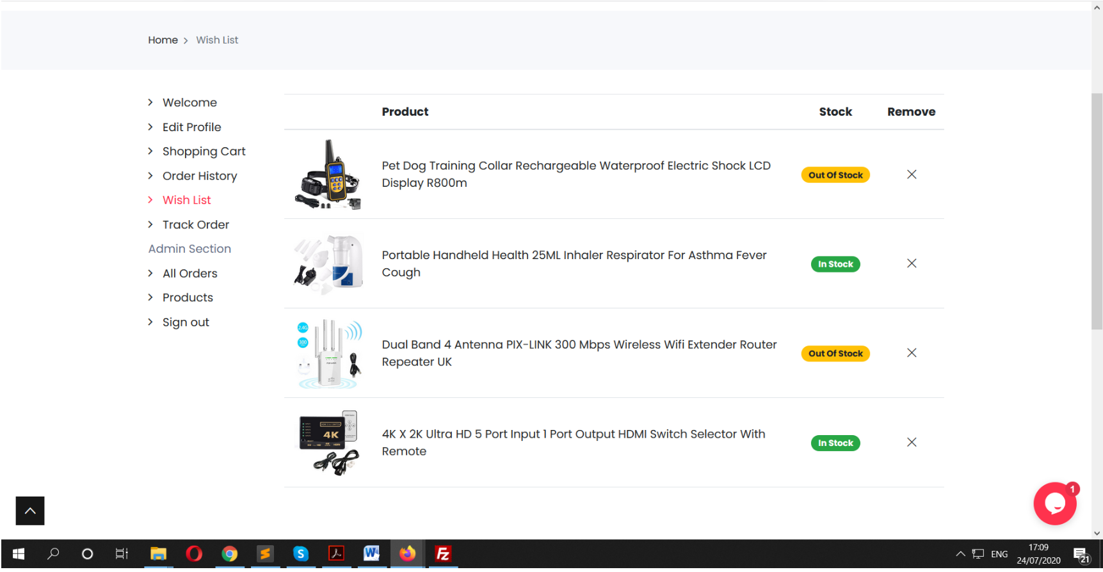Open Shopping Cart from sidebar

204,152
